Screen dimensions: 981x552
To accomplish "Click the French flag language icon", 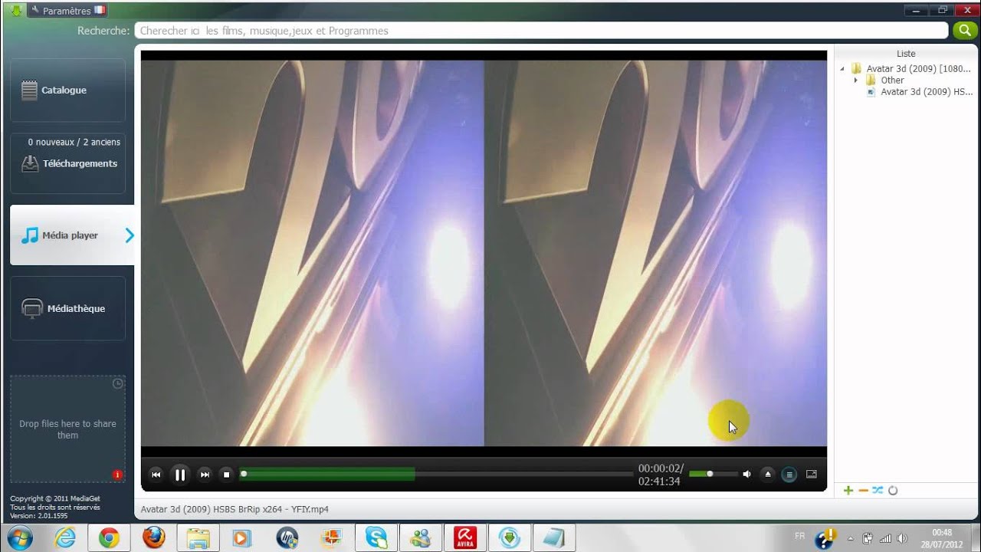I will (x=99, y=11).
